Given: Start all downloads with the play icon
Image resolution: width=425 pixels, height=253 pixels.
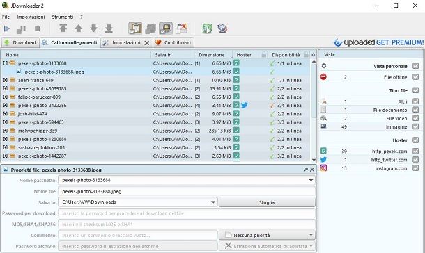Looking at the screenshot, I should coord(7,28).
